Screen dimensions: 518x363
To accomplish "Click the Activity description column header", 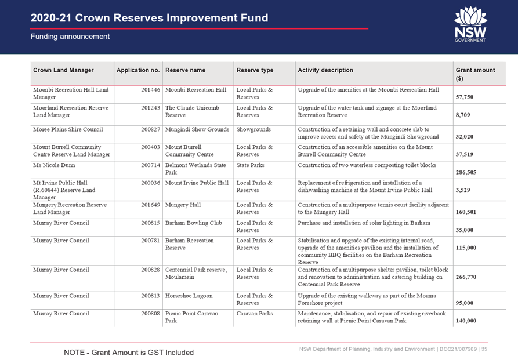I will pos(325,70).
